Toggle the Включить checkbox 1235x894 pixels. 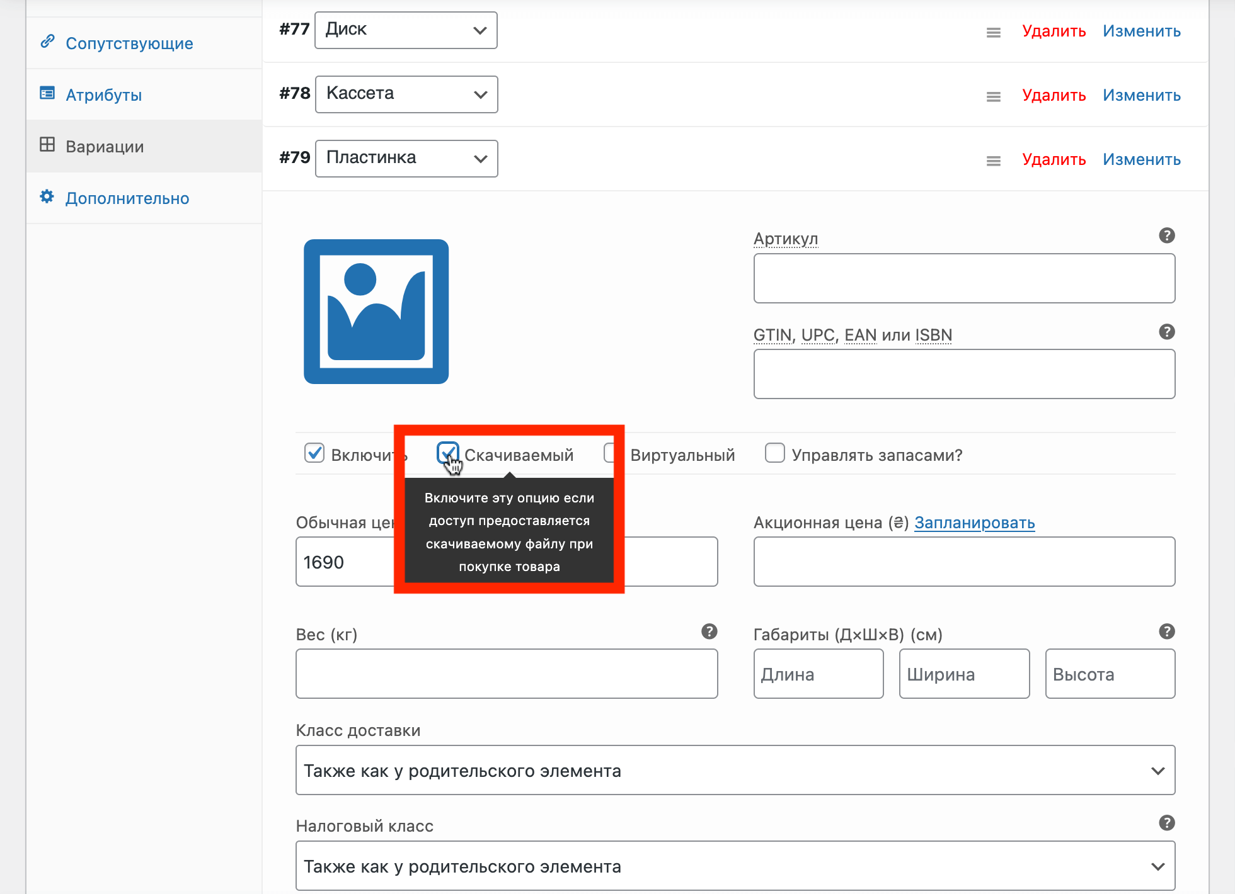(x=314, y=453)
